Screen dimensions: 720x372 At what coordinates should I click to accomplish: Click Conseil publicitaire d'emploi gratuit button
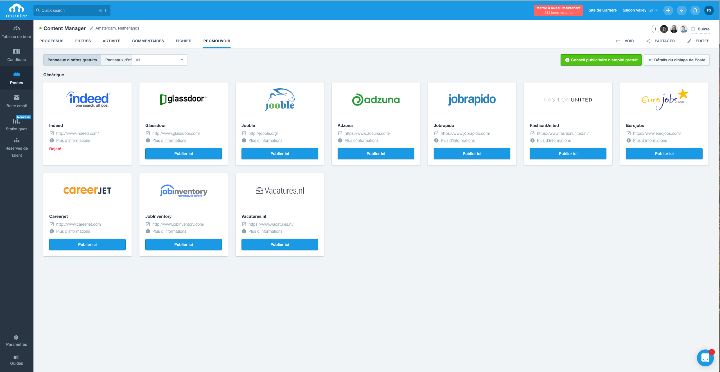[601, 60]
